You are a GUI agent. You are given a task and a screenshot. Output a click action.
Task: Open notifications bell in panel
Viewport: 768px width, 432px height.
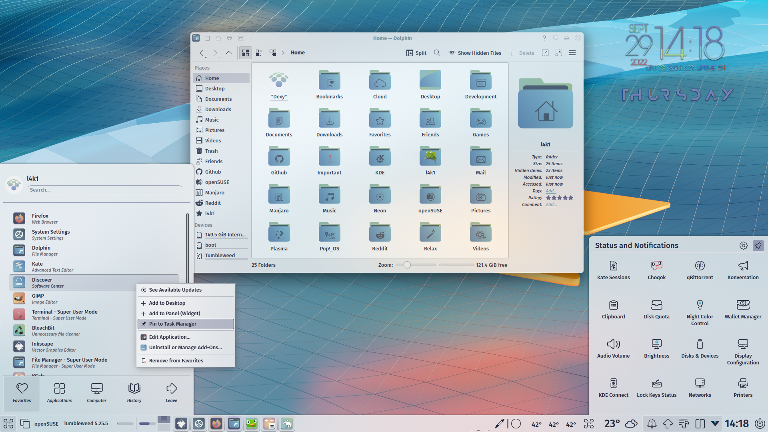(652, 423)
